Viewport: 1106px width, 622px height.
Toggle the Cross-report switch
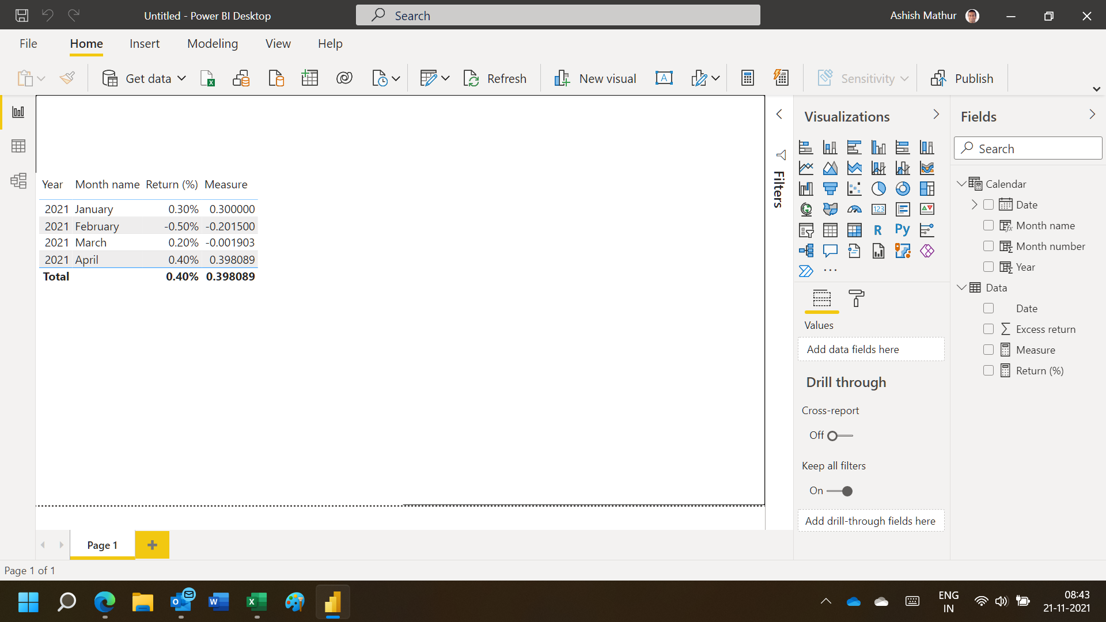pyautogui.click(x=839, y=436)
